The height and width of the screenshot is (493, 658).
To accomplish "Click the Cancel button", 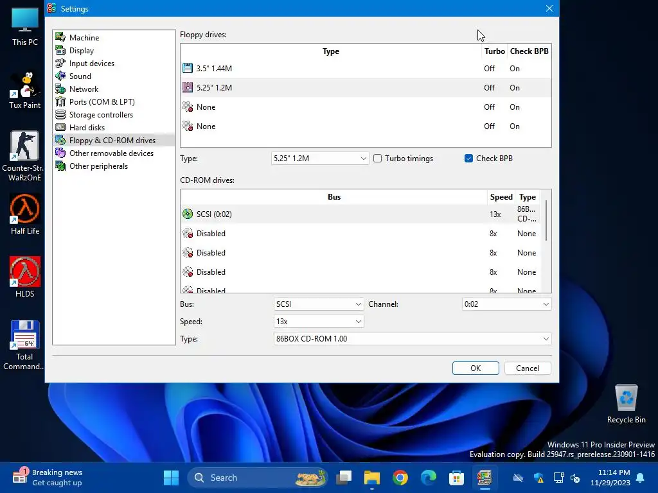I will 528,368.
